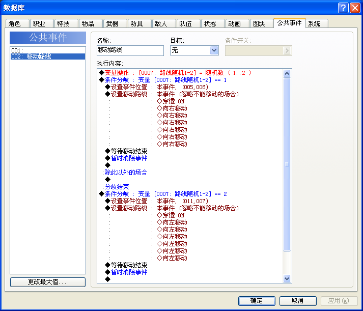Select the red 变量操作 随机数 command line
Image resolution: width=363 pixels, height=311 pixels.
(175, 73)
